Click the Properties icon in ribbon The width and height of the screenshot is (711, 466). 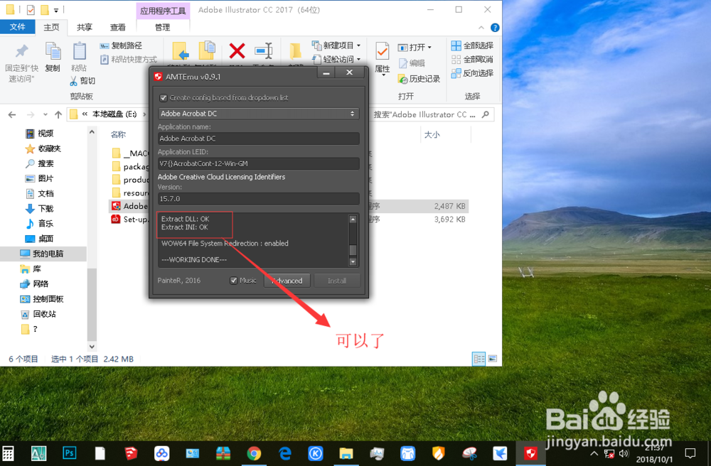382,51
